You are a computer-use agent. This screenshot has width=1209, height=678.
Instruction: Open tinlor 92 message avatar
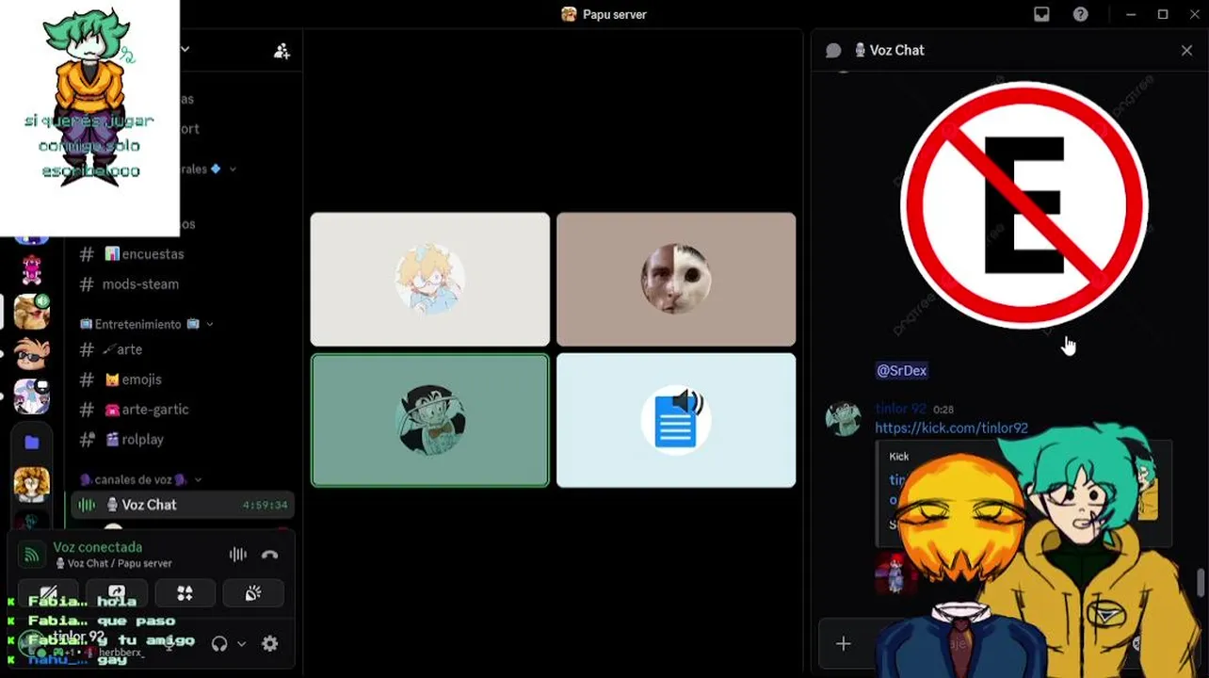tap(843, 418)
